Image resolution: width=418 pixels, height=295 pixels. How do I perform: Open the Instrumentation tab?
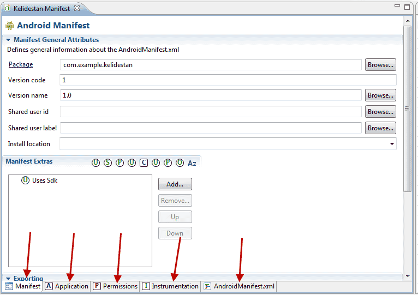coord(170,286)
